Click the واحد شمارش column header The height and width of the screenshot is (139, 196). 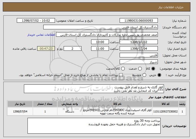(70, 104)
